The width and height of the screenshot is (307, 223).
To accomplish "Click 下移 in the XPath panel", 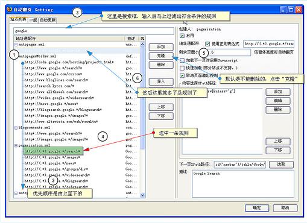I will (x=278, y=150).
